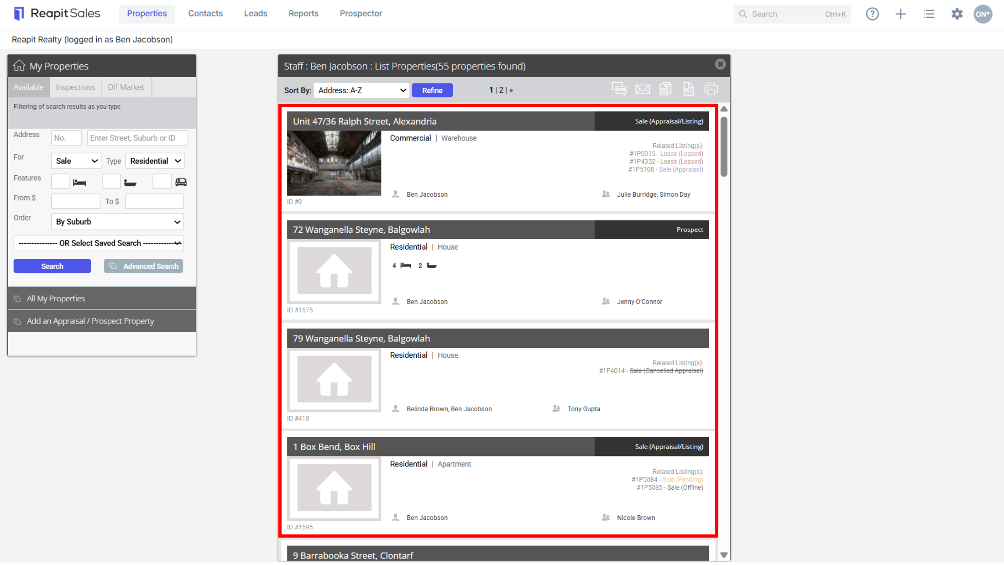Click the SMS icon in results toolbar
Image resolution: width=1004 pixels, height=565 pixels.
[x=619, y=89]
